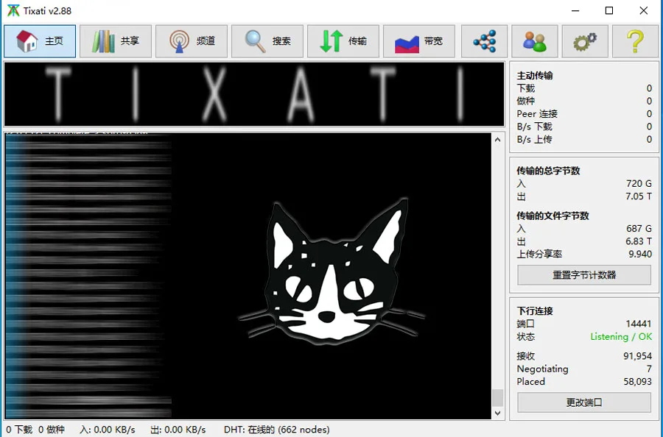Click the B/s 下载 label
The width and height of the screenshot is (663, 437).
tap(535, 127)
